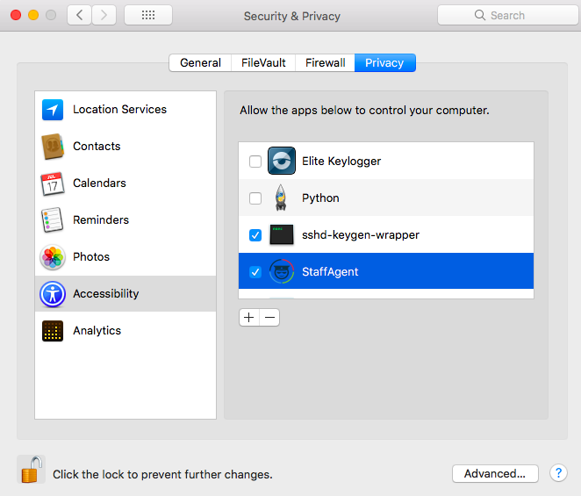The image size is (581, 496).
Task: Click the Elite Keylogger app icon
Action: [282, 161]
